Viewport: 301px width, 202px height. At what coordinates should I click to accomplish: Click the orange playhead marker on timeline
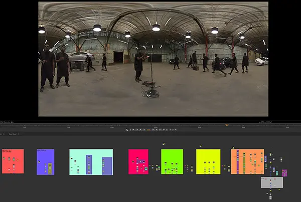(227, 125)
